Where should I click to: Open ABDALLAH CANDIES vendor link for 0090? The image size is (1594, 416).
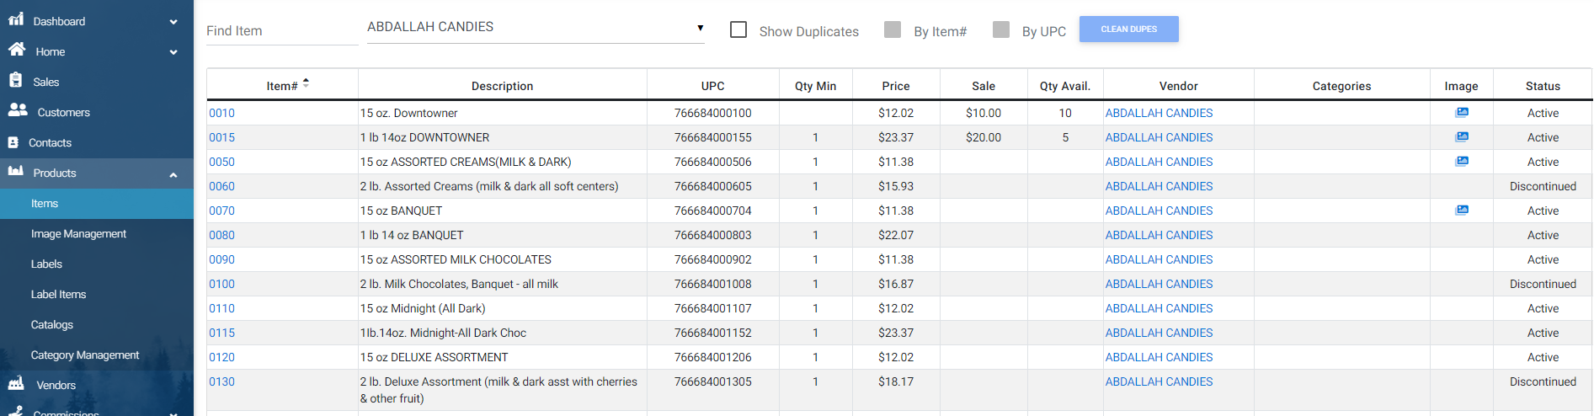[1159, 259]
